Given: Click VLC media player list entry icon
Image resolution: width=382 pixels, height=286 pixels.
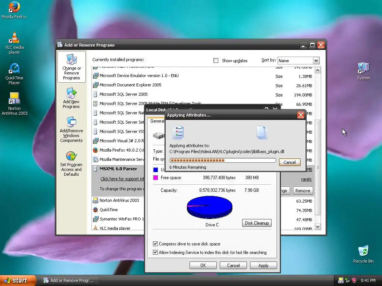Looking at the screenshot, I should (x=95, y=228).
